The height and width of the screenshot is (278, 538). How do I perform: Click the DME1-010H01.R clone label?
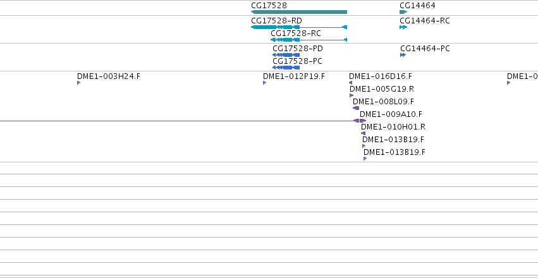coord(393,127)
